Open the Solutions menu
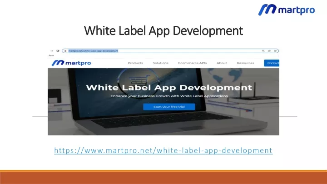Viewport: 327px width, 184px height. click(160, 63)
